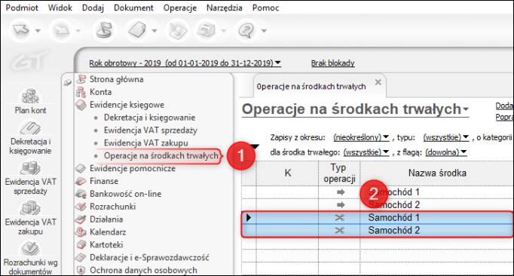
Task: Open the Widok menu
Action: [60, 8]
